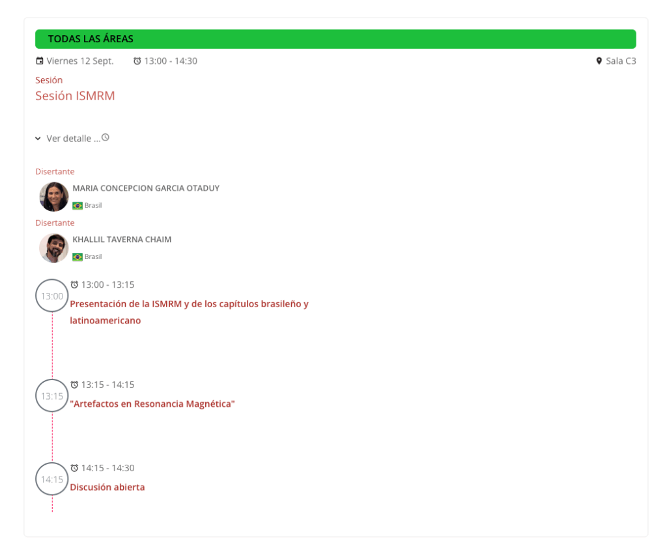
Task: Click the Viernes 12 Sept. date text
Action: pos(80,61)
